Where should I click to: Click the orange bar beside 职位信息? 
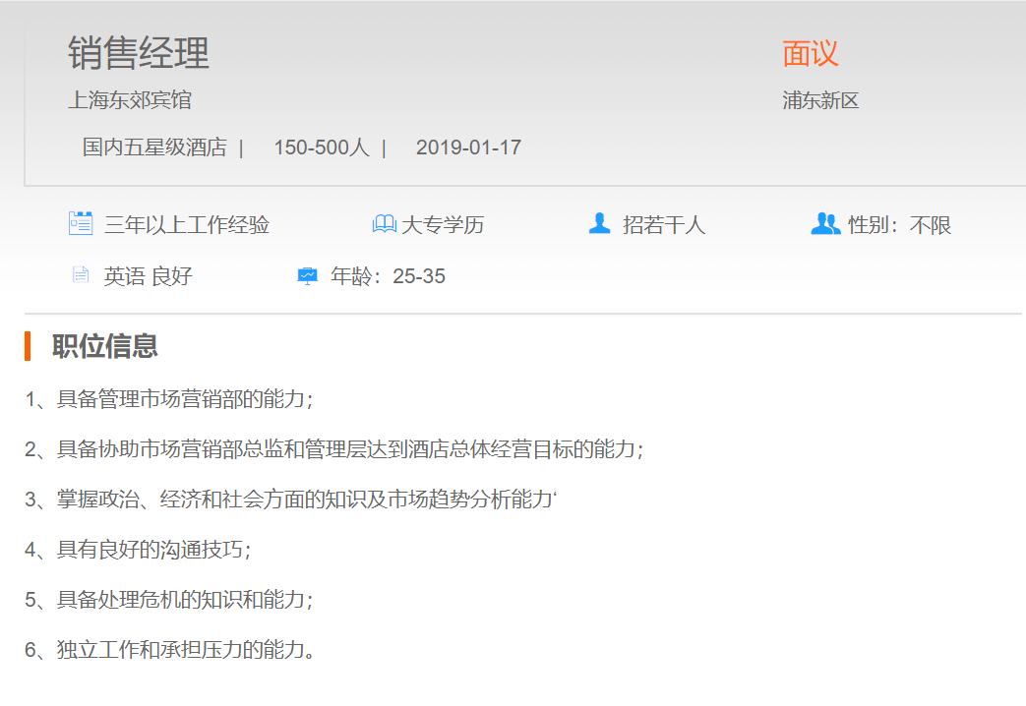pyautogui.click(x=28, y=346)
